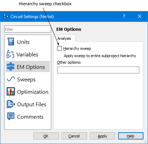Select the Optimization bar chart icon
This screenshot has height=144, width=148.
pos(11,91)
